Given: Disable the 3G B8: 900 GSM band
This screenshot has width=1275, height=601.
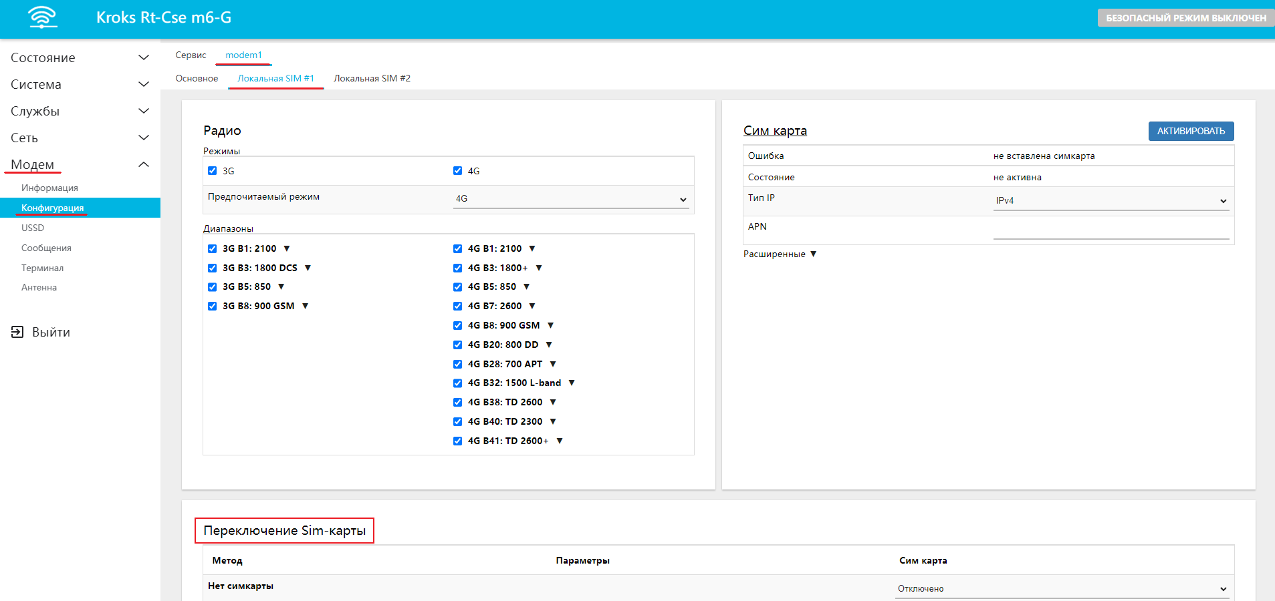Looking at the screenshot, I should (213, 306).
